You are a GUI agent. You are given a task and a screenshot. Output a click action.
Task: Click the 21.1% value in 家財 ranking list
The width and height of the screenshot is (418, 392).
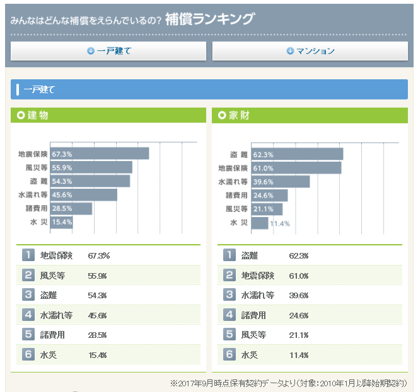click(x=299, y=335)
